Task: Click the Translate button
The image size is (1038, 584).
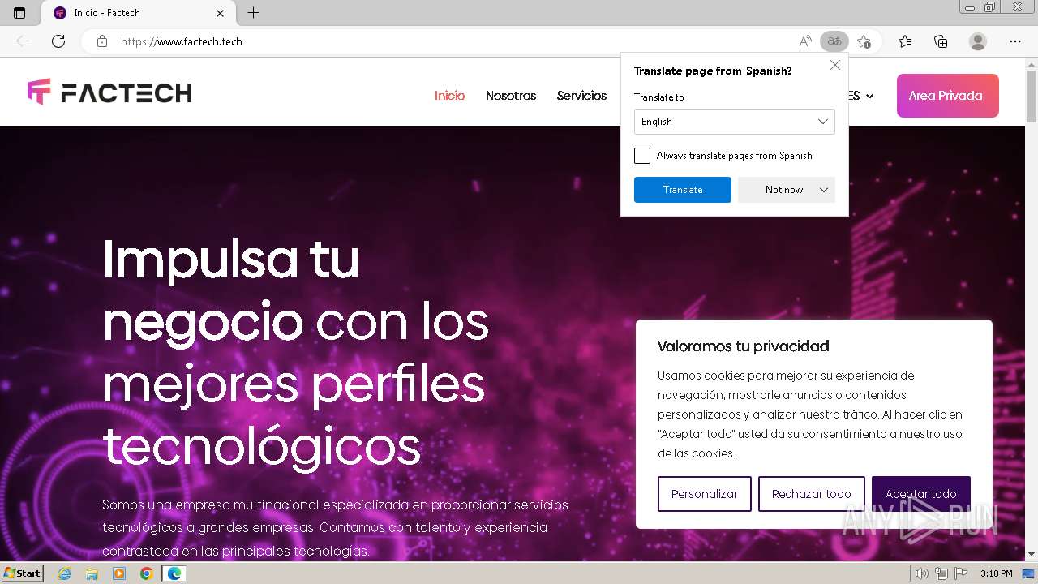Action: [x=683, y=190]
